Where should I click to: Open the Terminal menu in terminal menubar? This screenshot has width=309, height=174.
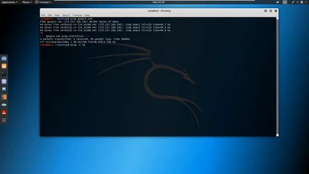click(77, 15)
